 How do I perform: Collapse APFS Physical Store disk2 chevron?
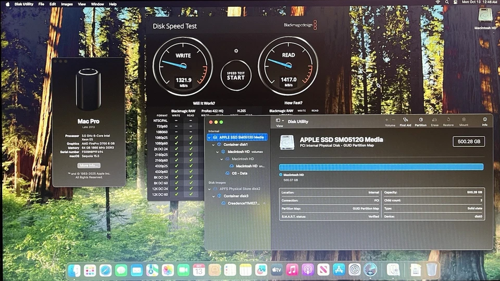[209, 189]
